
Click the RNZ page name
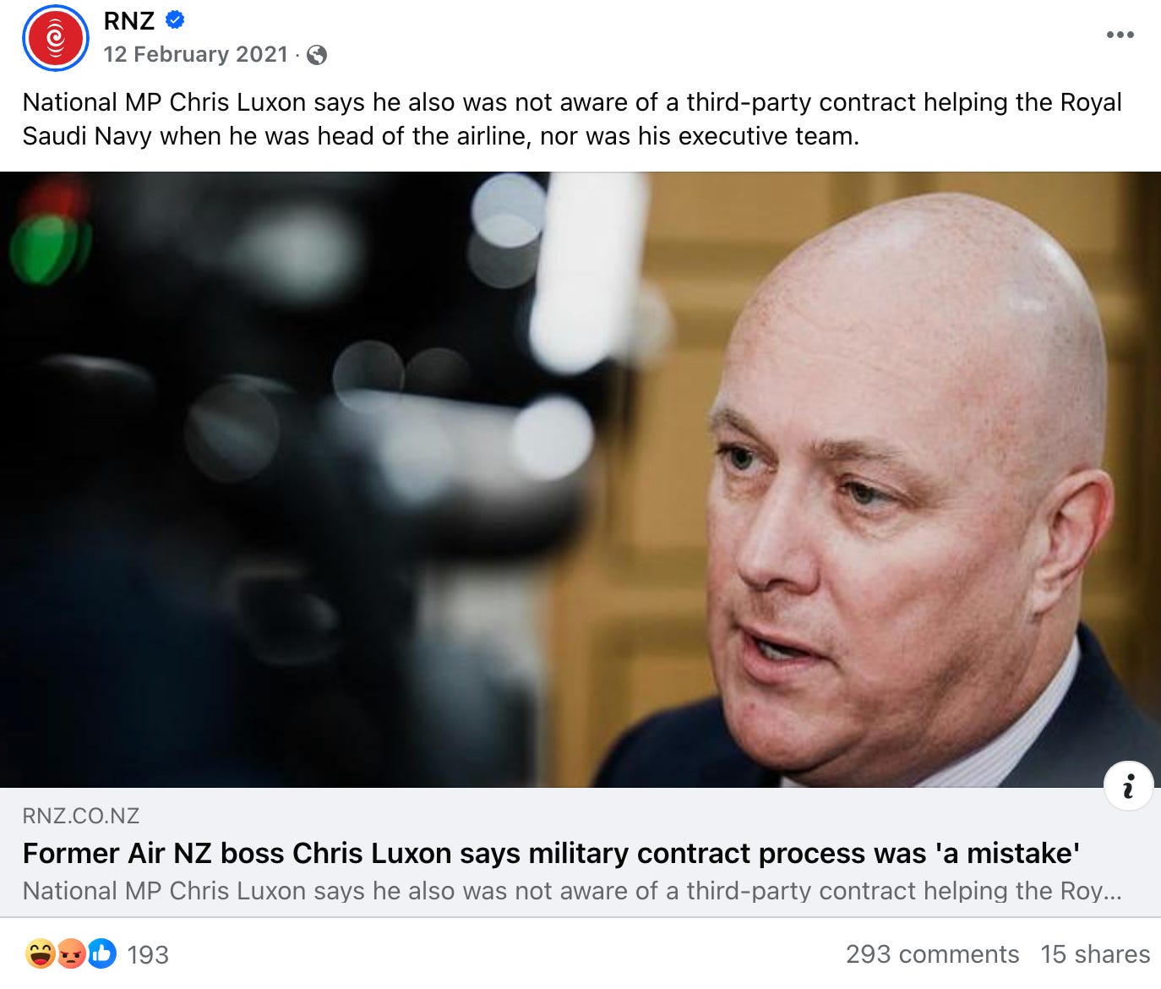(129, 21)
